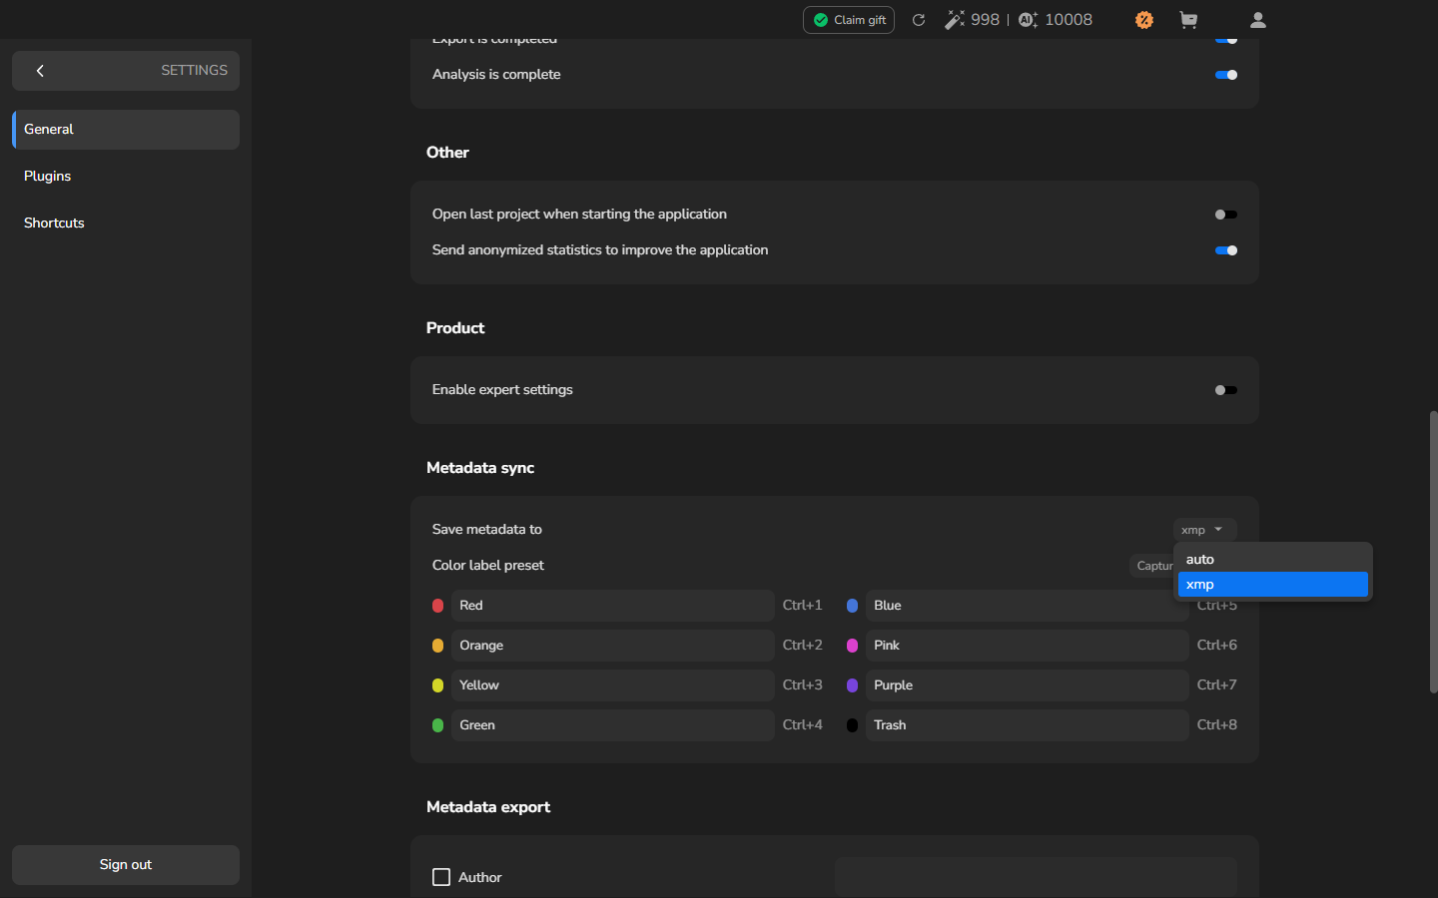The image size is (1438, 898).
Task: Click the Sign out button
Action: pyautogui.click(x=126, y=865)
